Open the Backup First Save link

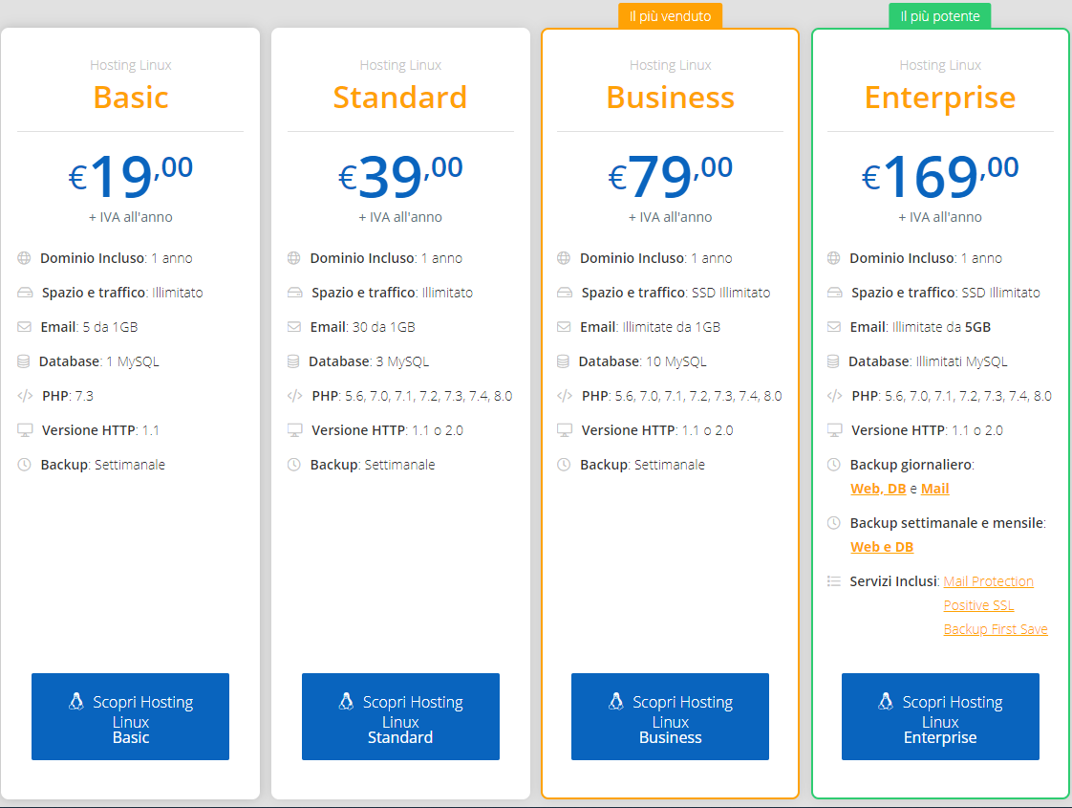[996, 629]
